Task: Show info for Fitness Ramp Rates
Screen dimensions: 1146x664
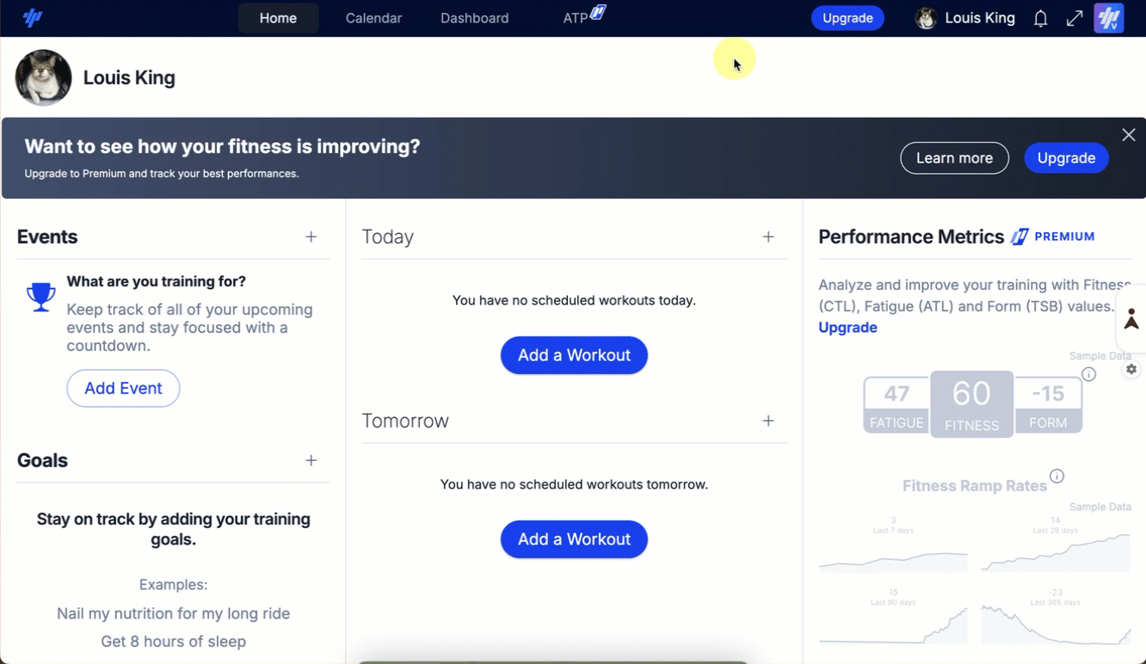Action: pyautogui.click(x=1057, y=476)
